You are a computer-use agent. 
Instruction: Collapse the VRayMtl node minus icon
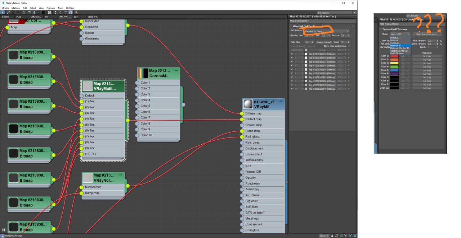(281, 102)
